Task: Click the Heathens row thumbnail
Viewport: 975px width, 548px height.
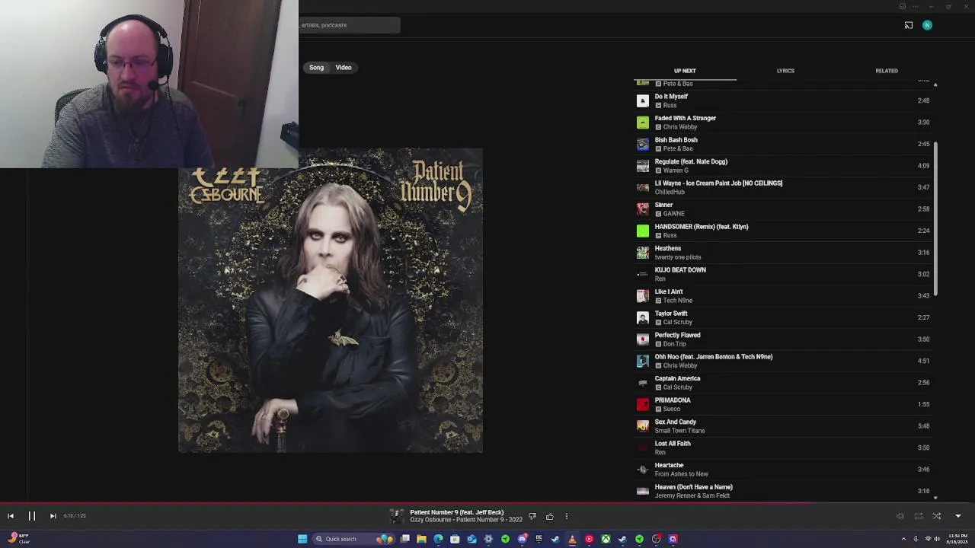Action: pos(643,253)
